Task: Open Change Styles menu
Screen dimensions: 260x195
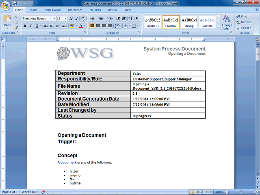Action: (x=227, y=22)
